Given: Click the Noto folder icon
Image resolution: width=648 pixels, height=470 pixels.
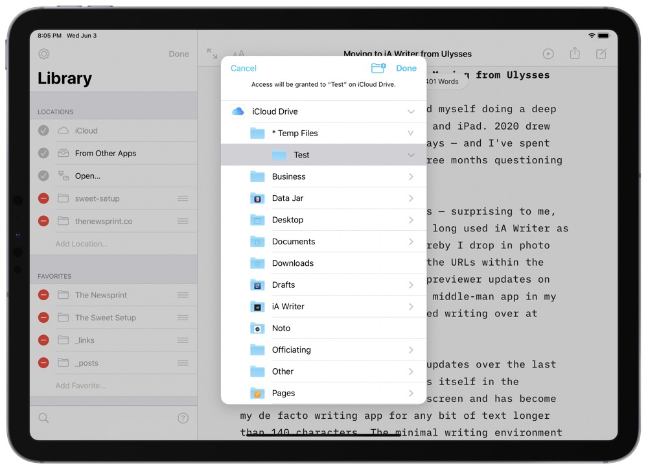Looking at the screenshot, I should pos(257,328).
